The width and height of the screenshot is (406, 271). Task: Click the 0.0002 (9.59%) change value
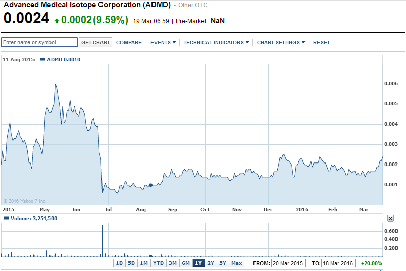(94, 20)
